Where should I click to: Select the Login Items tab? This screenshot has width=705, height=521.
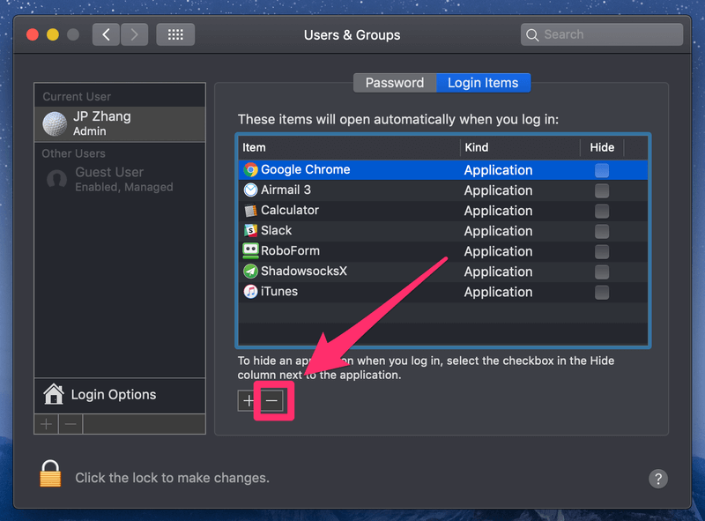483,83
